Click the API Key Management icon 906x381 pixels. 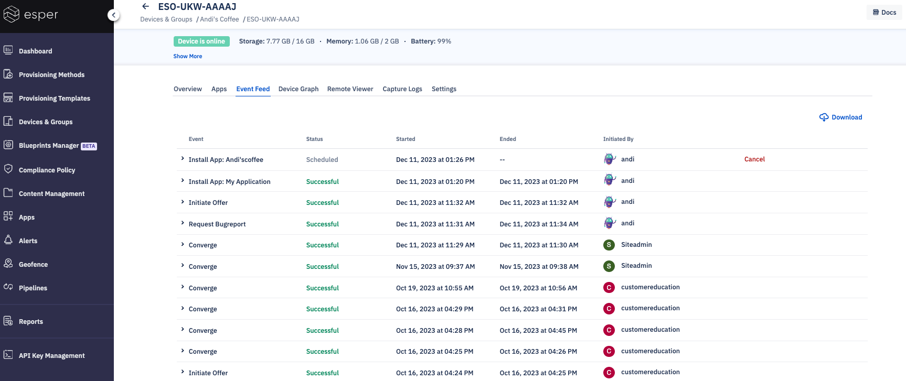point(8,355)
